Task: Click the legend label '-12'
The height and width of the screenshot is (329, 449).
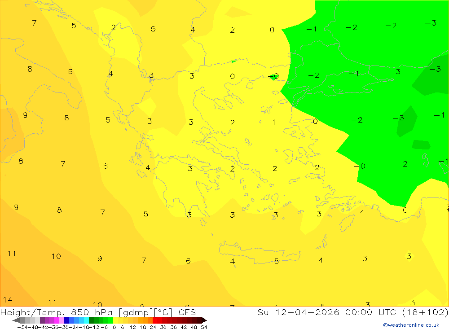Action: point(94,327)
